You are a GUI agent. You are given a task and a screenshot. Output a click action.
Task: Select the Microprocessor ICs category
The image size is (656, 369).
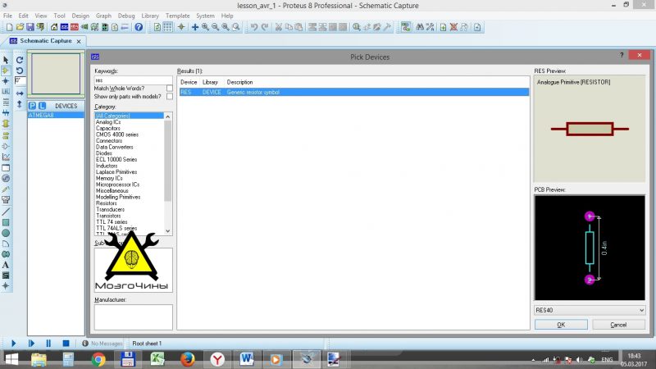pyautogui.click(x=117, y=184)
